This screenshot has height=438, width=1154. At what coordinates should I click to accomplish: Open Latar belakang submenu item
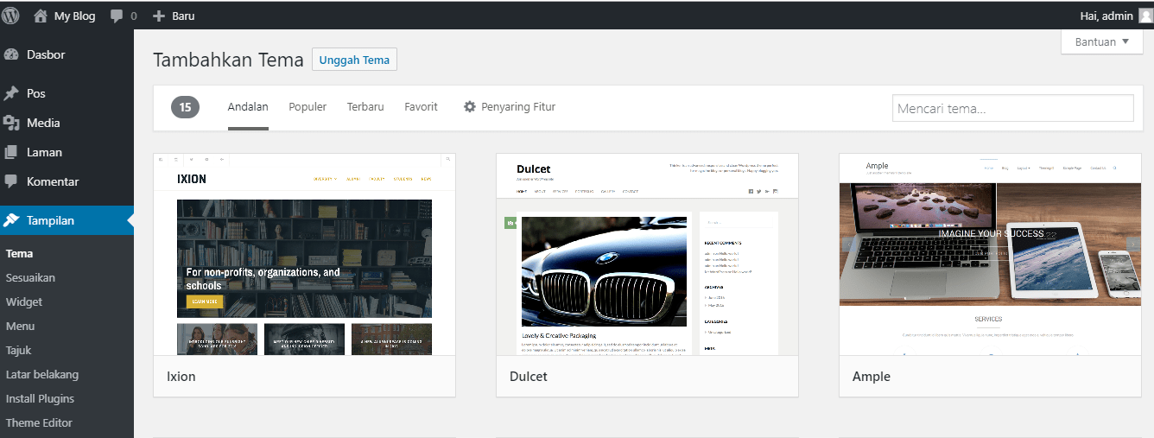[42, 375]
